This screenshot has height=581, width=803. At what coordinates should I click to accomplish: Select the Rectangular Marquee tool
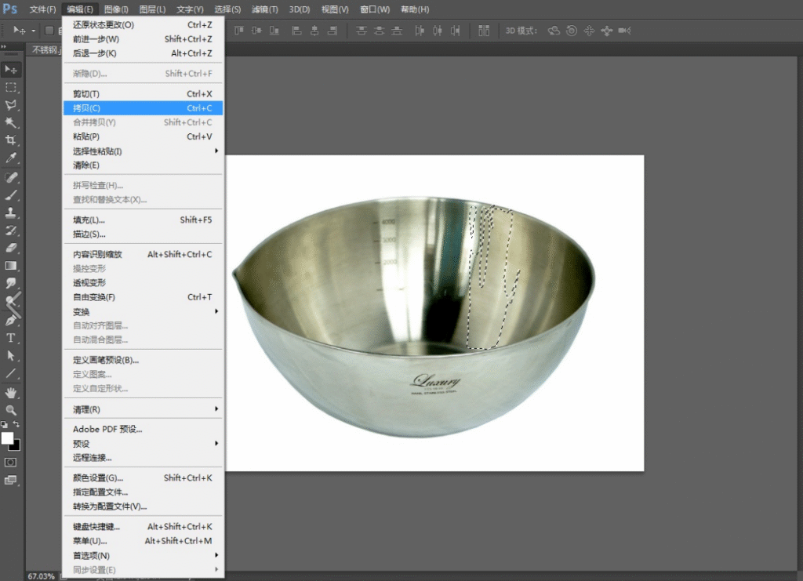point(11,88)
